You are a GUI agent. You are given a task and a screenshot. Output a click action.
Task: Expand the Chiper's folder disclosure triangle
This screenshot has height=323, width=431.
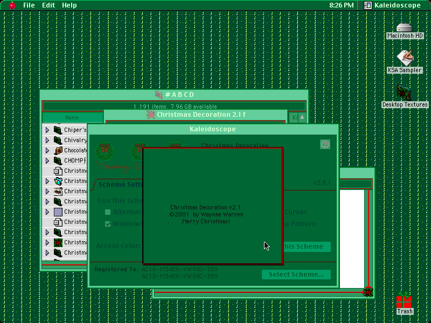point(47,130)
